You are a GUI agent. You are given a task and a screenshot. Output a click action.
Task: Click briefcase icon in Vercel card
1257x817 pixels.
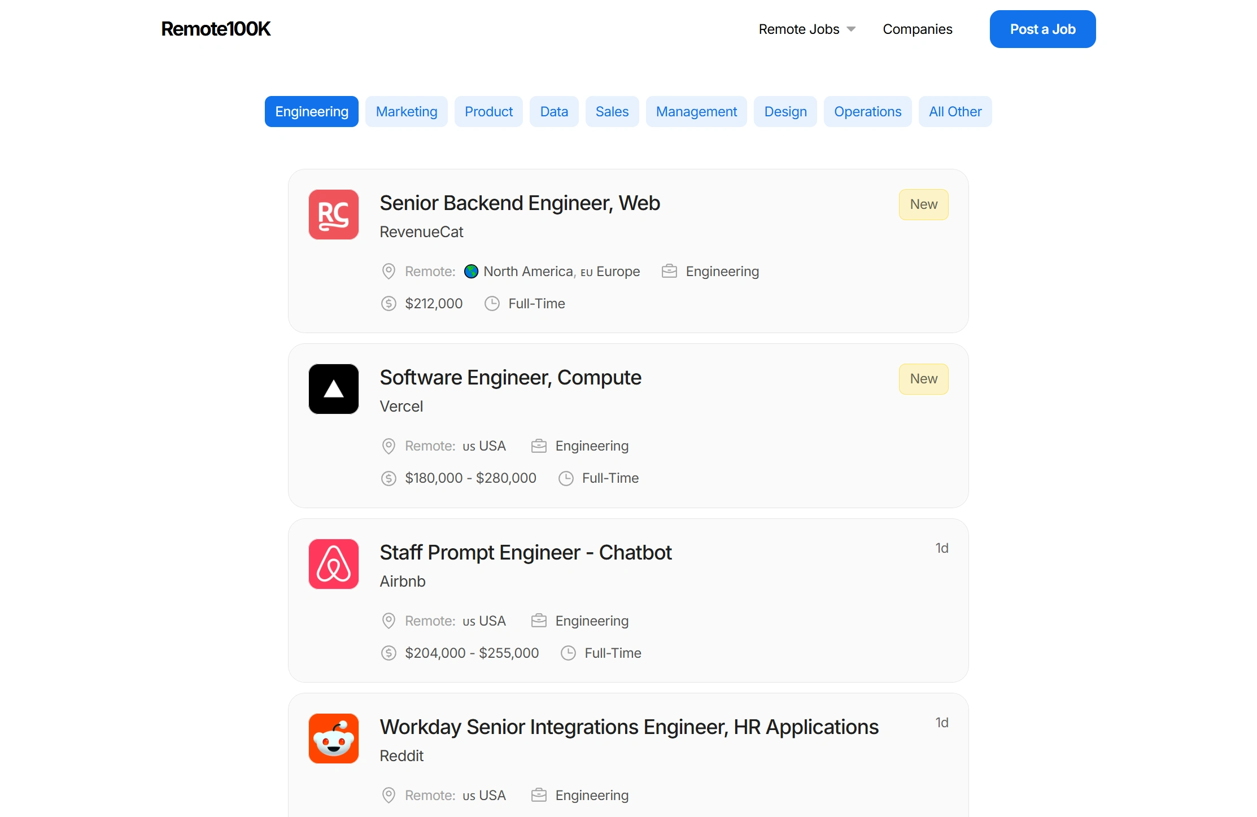point(539,446)
